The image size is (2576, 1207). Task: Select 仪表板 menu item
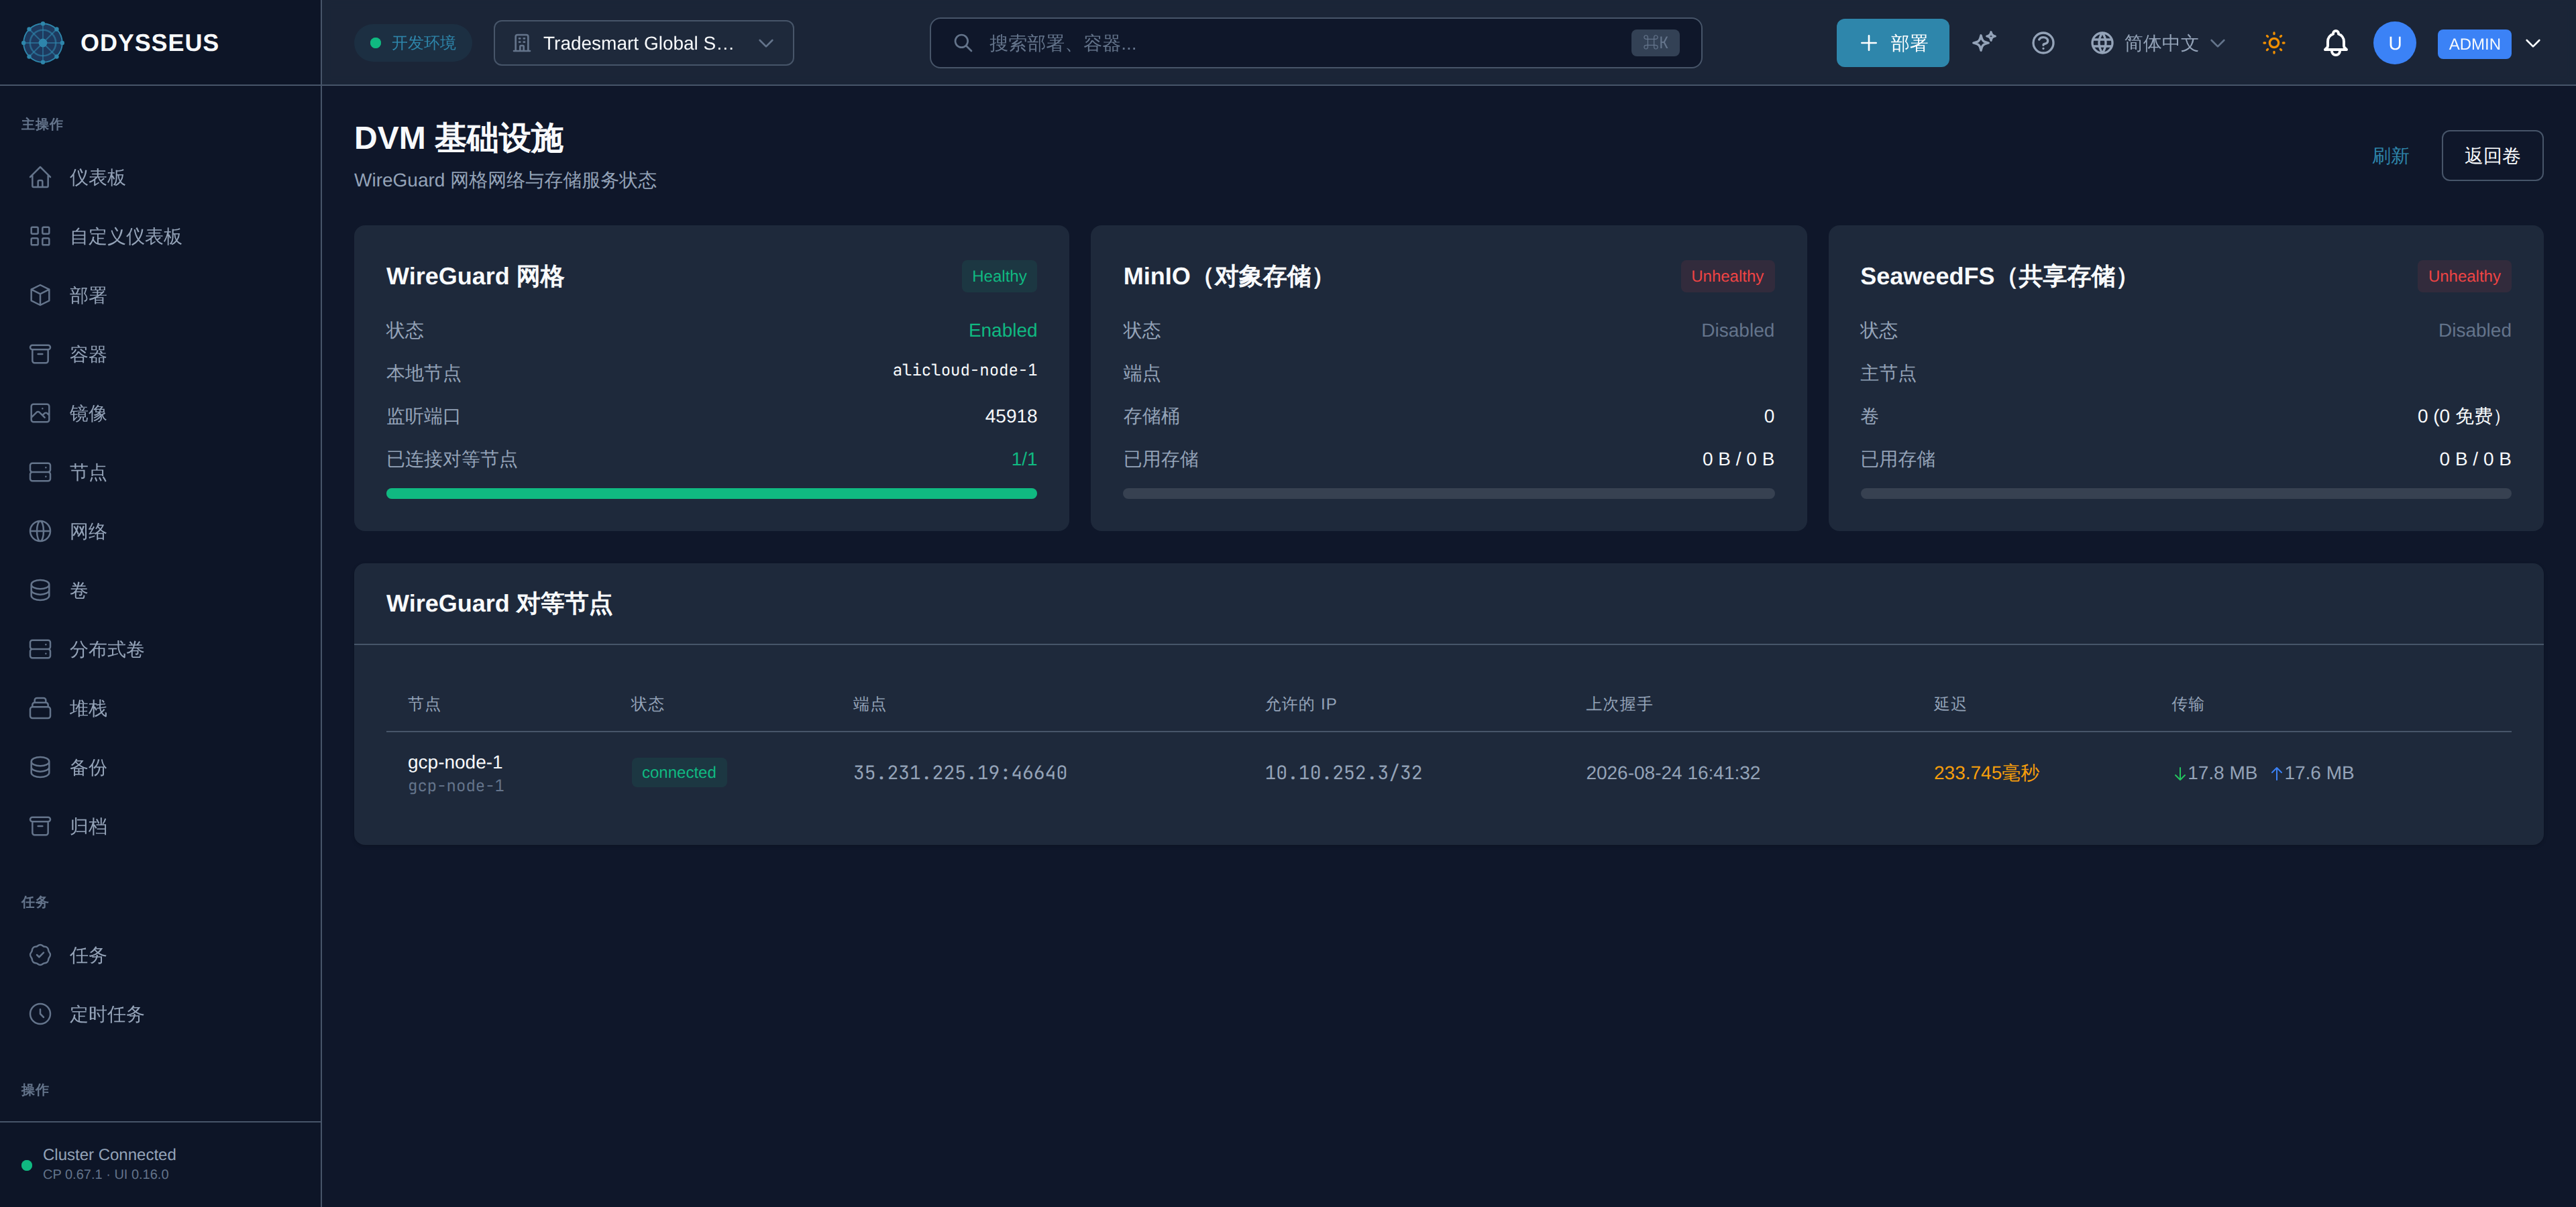tap(160, 177)
